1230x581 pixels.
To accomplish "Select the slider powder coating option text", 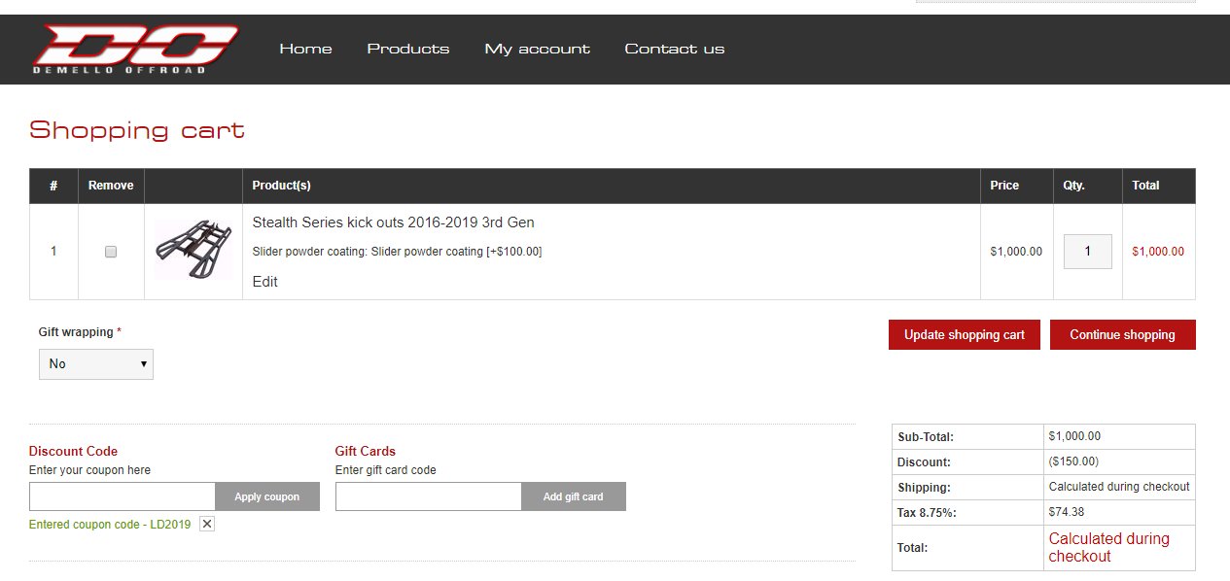I will [x=398, y=252].
